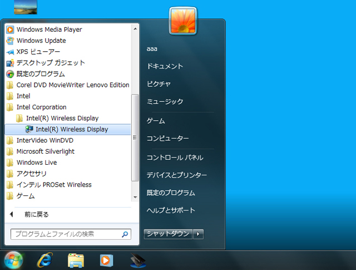This screenshot has width=356, height=270.
Task: Open 既定のプログラム in the right pane
Action: pos(171,193)
